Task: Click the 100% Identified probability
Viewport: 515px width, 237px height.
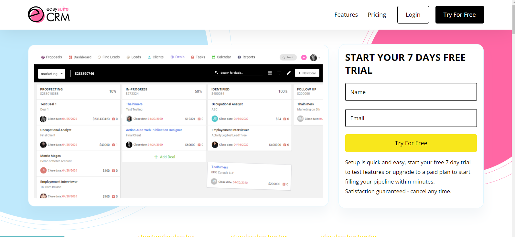Action: pyautogui.click(x=283, y=91)
